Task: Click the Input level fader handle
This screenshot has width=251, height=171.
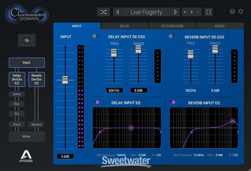Action: [x=65, y=80]
